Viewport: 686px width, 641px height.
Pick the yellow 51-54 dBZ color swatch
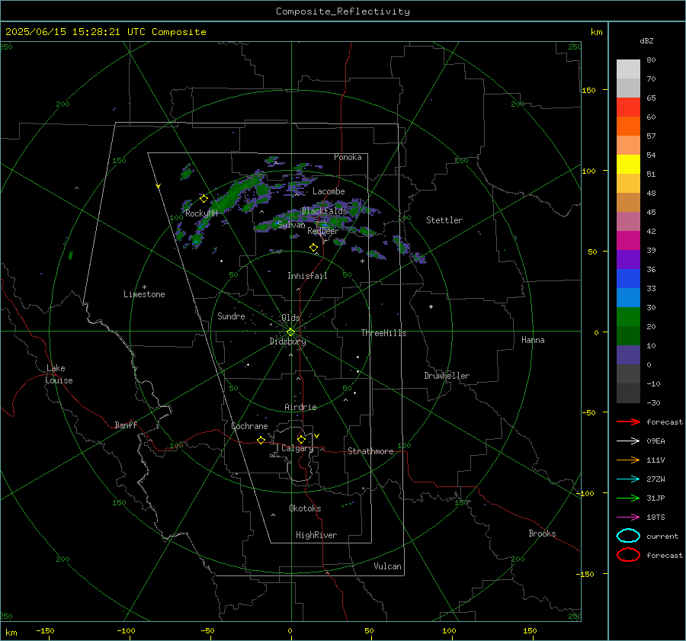pos(628,165)
